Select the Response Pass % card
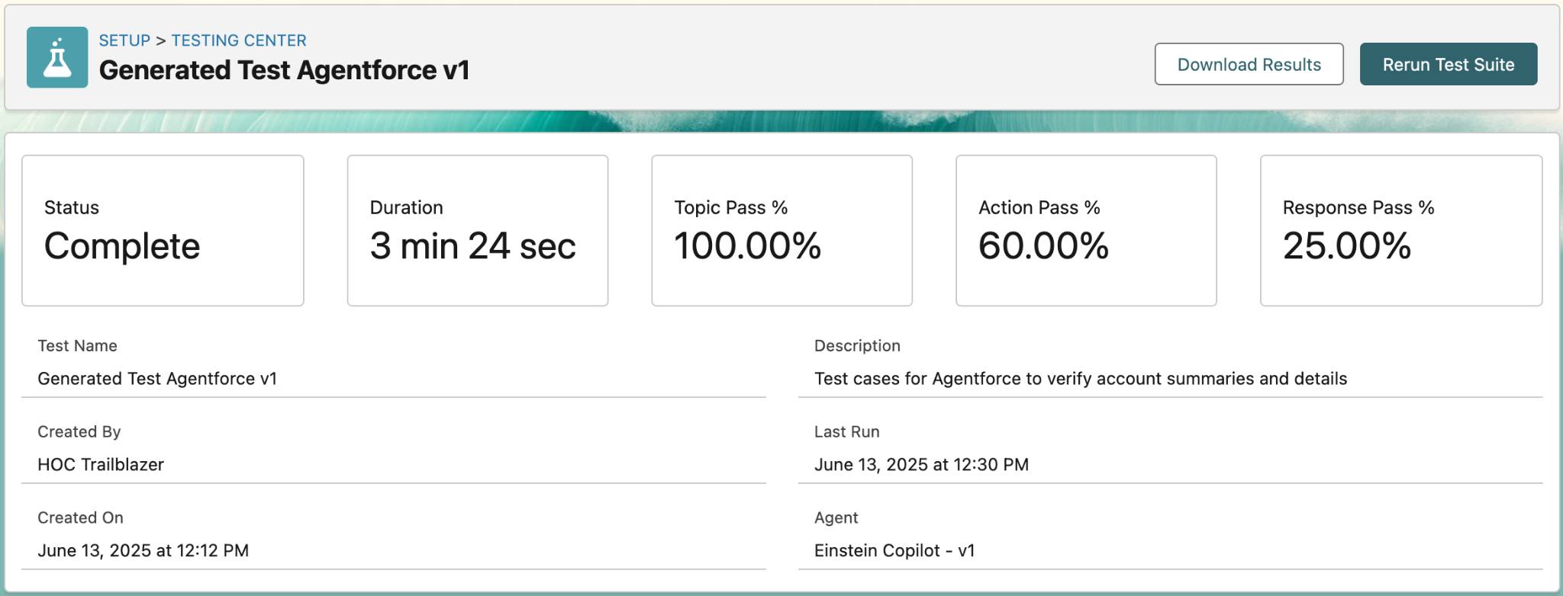 pos(1400,229)
